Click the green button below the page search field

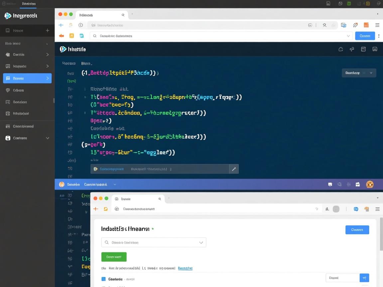click(114, 257)
